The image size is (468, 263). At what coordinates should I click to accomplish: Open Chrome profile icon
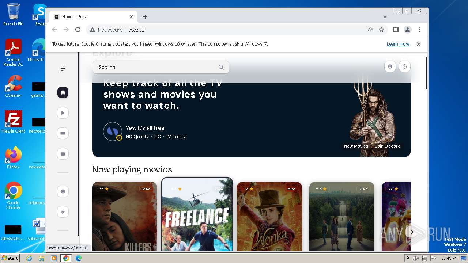(408, 30)
